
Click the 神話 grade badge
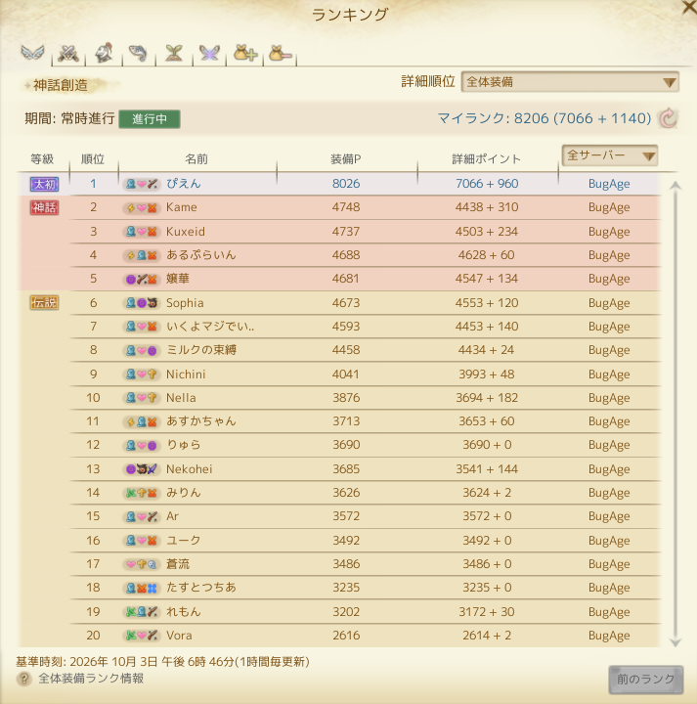tap(44, 207)
